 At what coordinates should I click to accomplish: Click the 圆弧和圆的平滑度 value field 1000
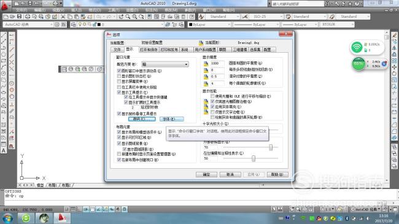click(217, 63)
